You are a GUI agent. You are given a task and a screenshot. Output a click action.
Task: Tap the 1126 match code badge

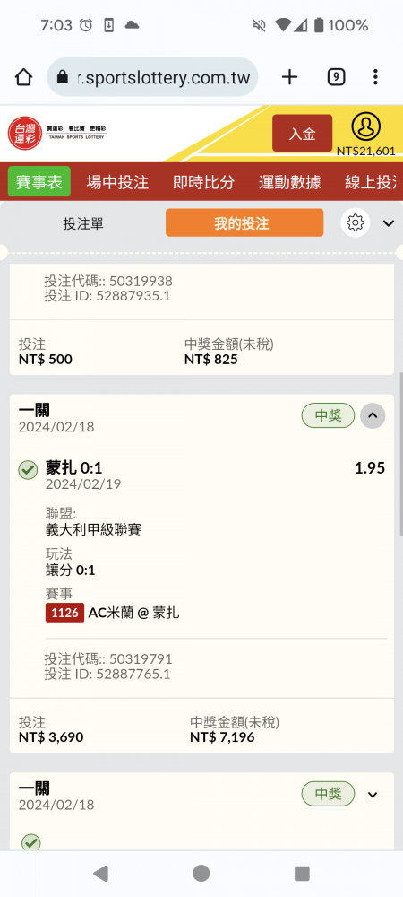(x=64, y=613)
